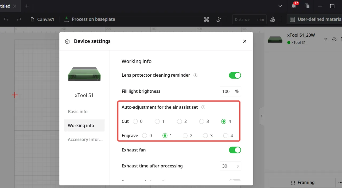Set Engrave air assist to 1
Image resolution: width=342 pixels, height=188 pixels.
(165, 136)
